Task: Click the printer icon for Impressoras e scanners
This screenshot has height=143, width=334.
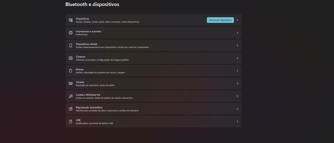Action: pos(71,33)
